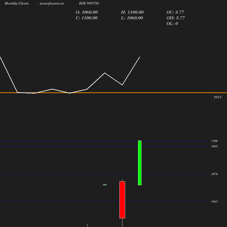Click the munafasutra.in site label
The height and width of the screenshot is (227, 227).
(52, 3)
